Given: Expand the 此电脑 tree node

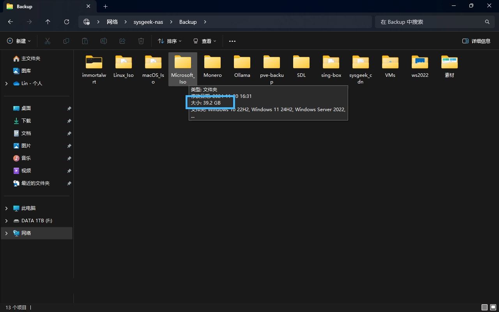Looking at the screenshot, I should [x=6, y=208].
